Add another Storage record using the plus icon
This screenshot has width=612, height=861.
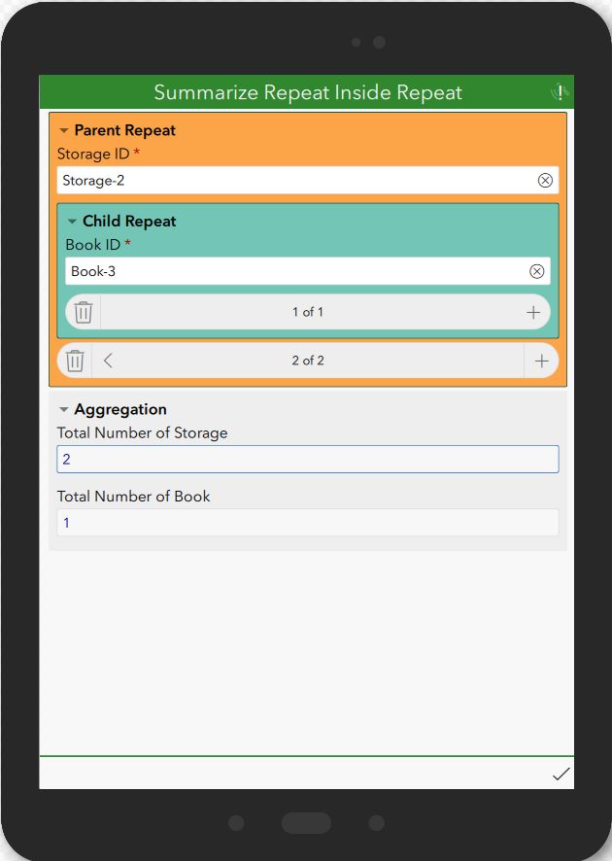coord(541,360)
